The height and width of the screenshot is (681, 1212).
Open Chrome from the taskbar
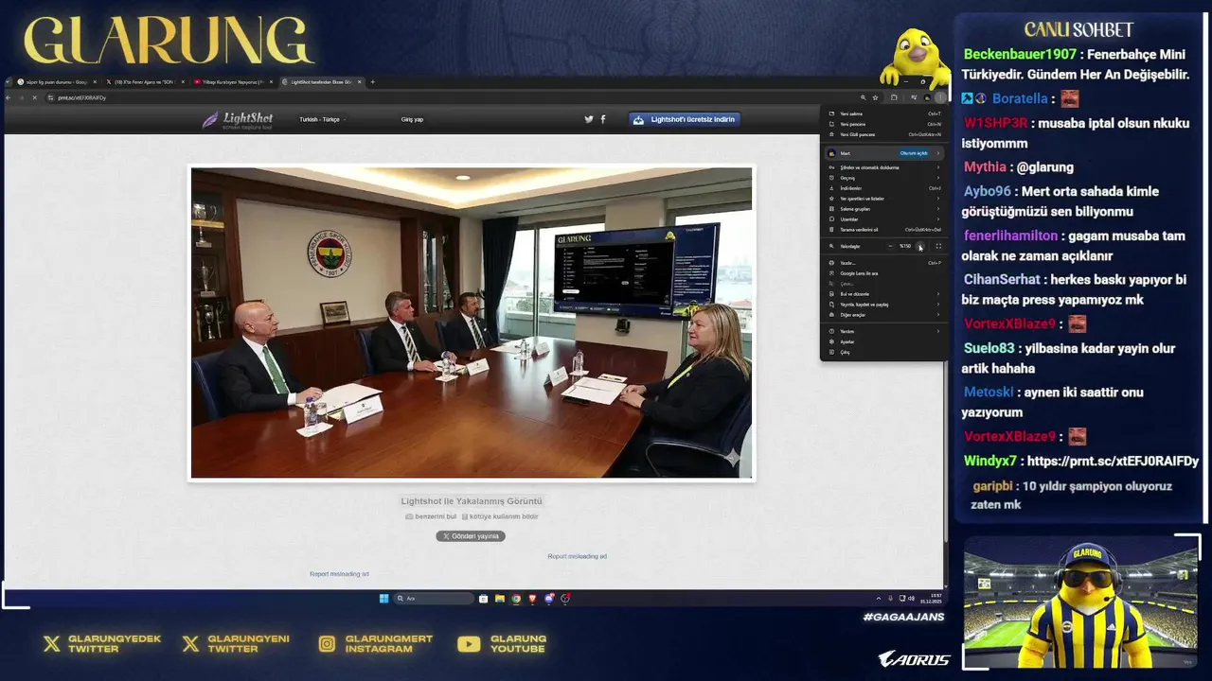click(516, 599)
